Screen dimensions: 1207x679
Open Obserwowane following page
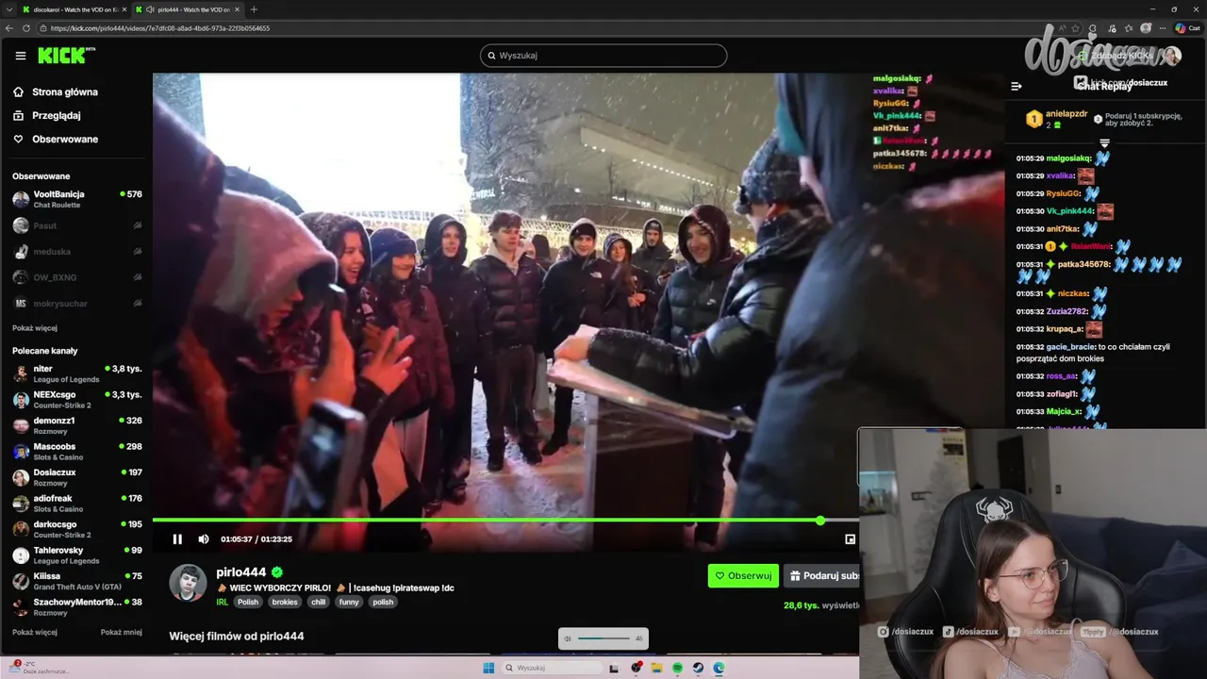point(56,139)
